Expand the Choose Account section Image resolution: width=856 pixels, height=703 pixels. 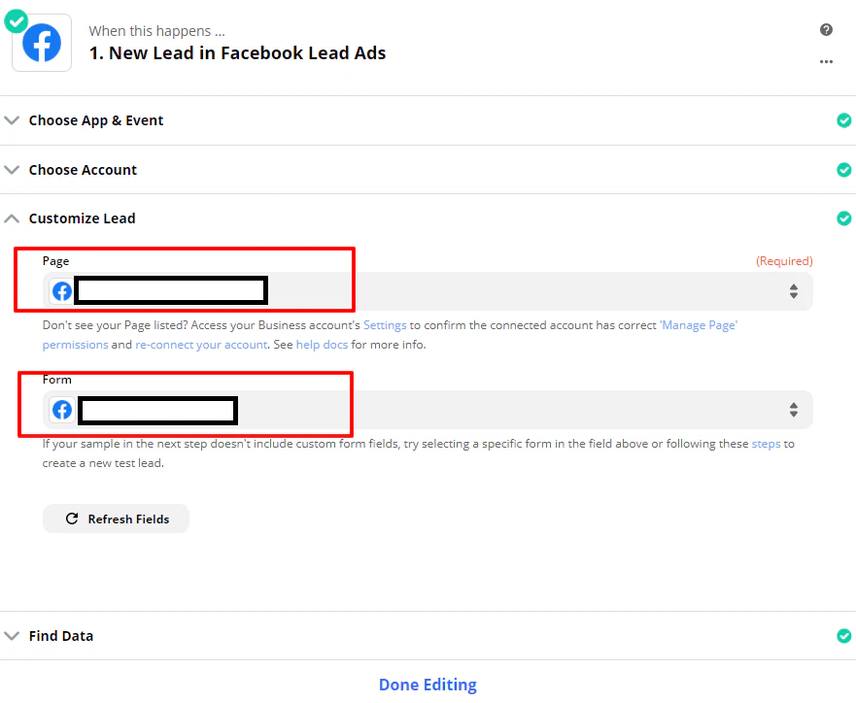pos(12,169)
